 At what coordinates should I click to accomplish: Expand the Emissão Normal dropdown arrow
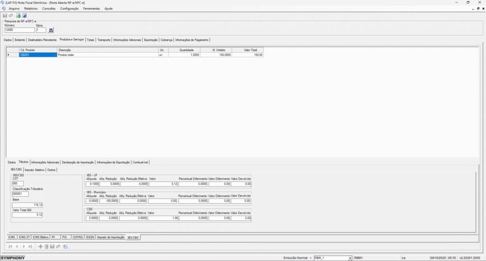click(x=310, y=258)
